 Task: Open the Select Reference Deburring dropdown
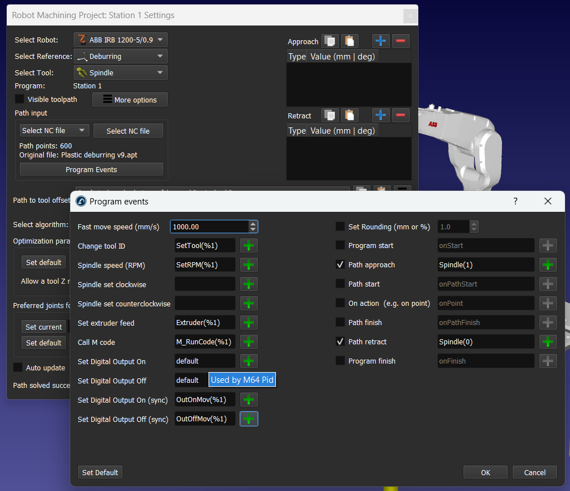point(121,56)
